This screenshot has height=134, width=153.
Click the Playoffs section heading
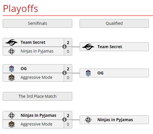(20, 9)
